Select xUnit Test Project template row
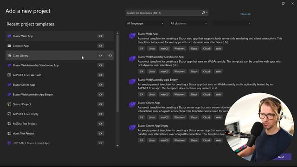Image resolution: width=297 pixels, height=167 pixels. (59, 133)
